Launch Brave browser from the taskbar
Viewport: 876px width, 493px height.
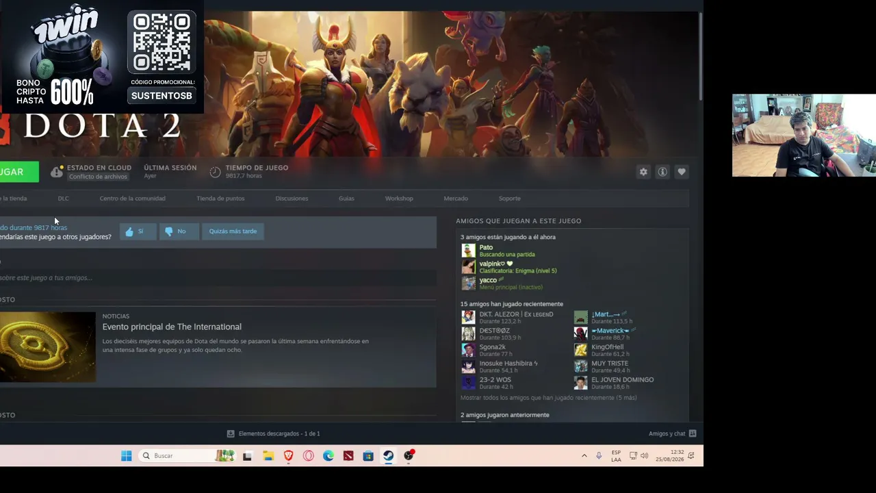(x=288, y=456)
